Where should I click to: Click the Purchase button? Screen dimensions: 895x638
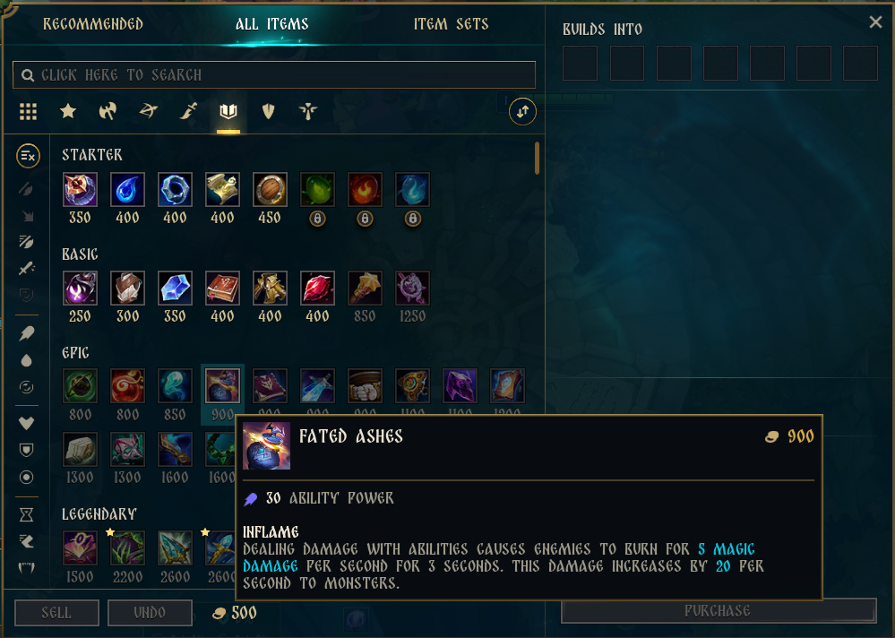pos(718,610)
